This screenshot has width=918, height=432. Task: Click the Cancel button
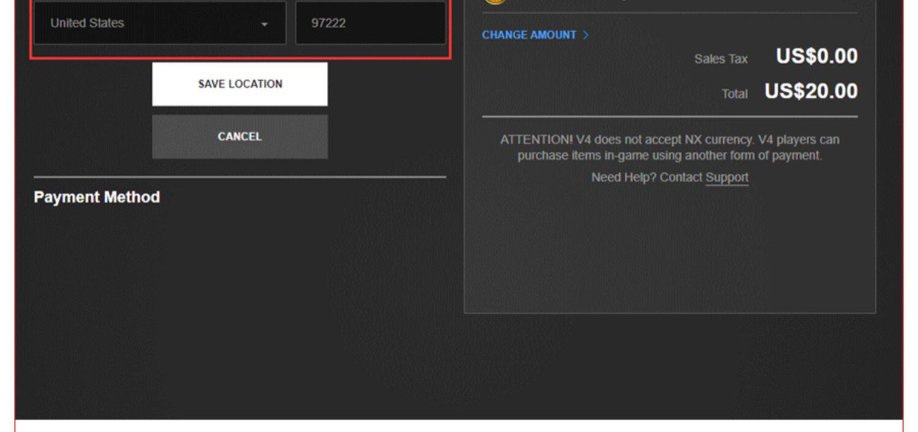point(240,137)
